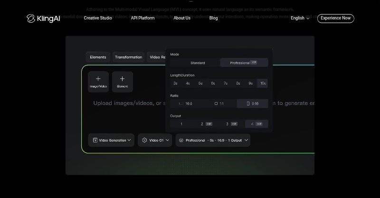Image resolution: width=380 pixels, height=198 pixels.
Task: Click the Mode label in settings popup
Action: [x=174, y=54]
